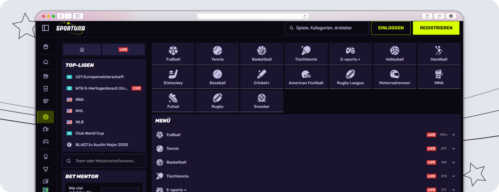Click the EINLOGGEN button
This screenshot has height=192, width=499.
[x=391, y=28]
